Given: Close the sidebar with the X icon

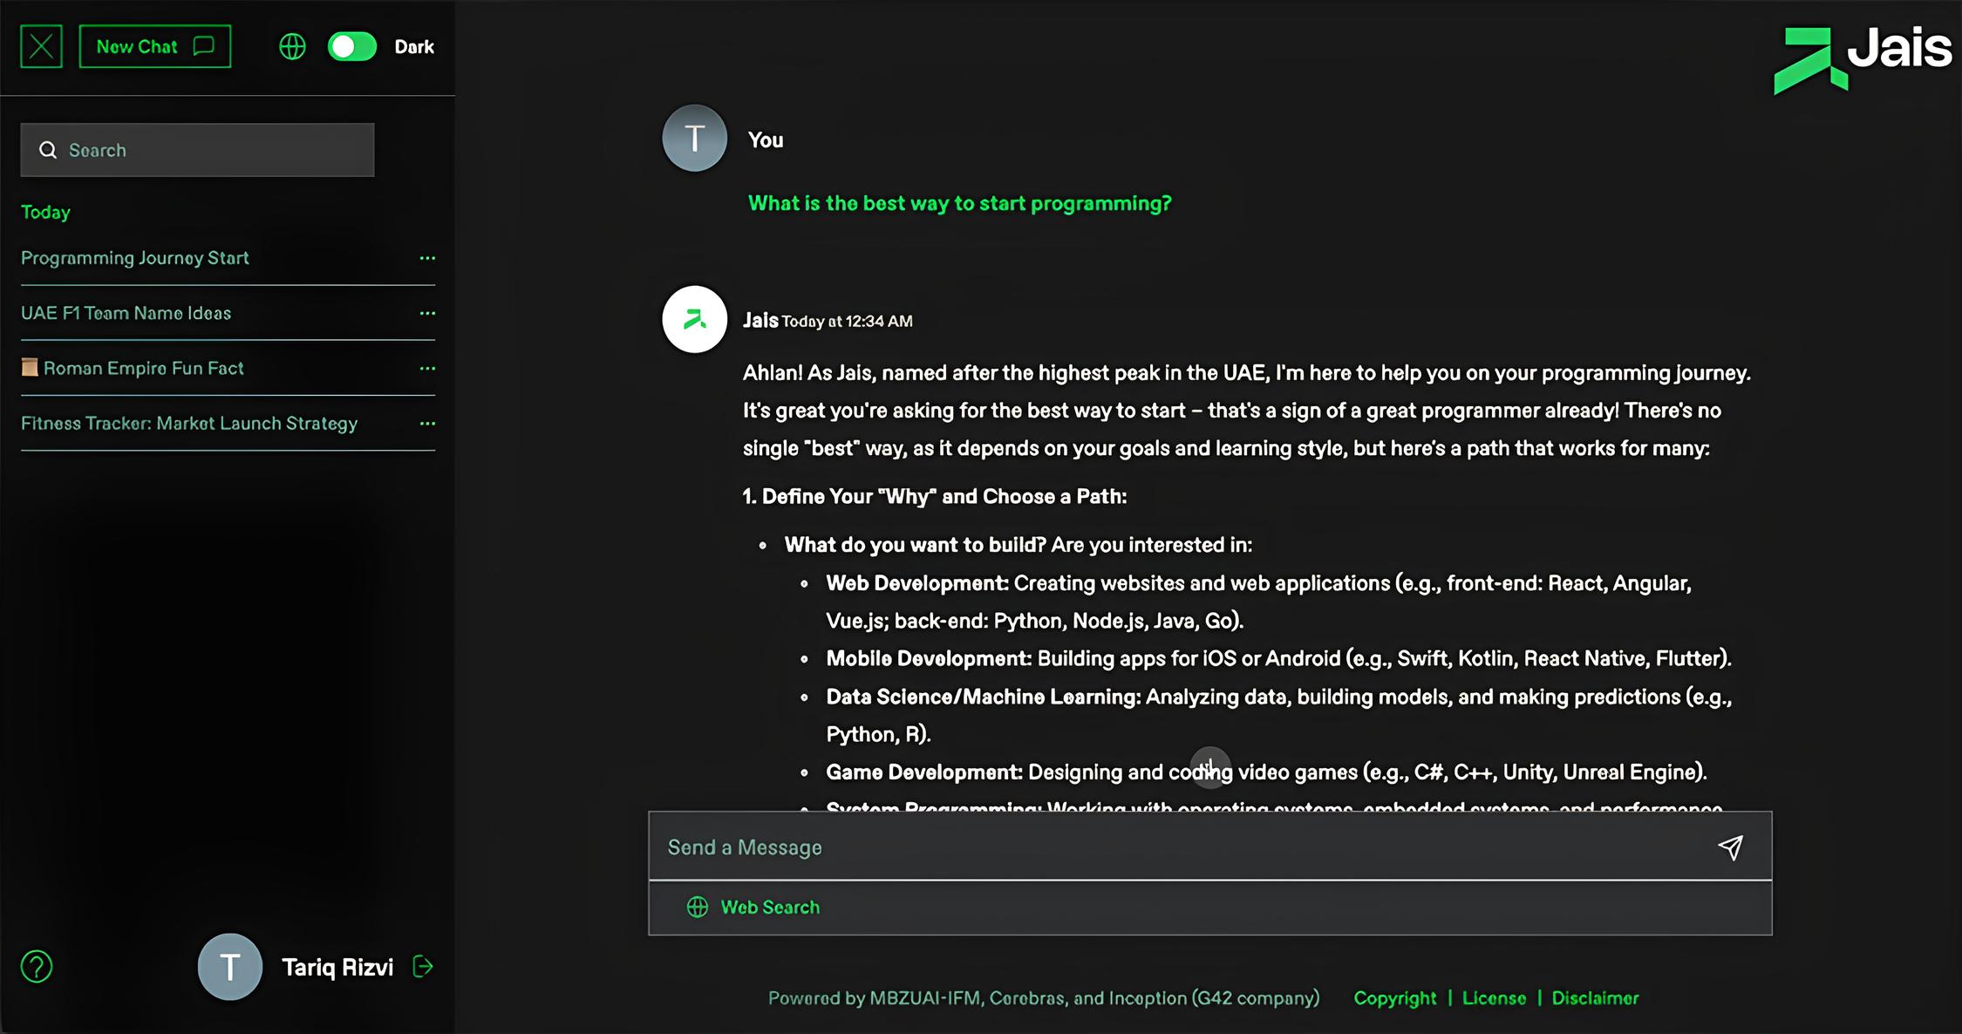Looking at the screenshot, I should pos(41,46).
